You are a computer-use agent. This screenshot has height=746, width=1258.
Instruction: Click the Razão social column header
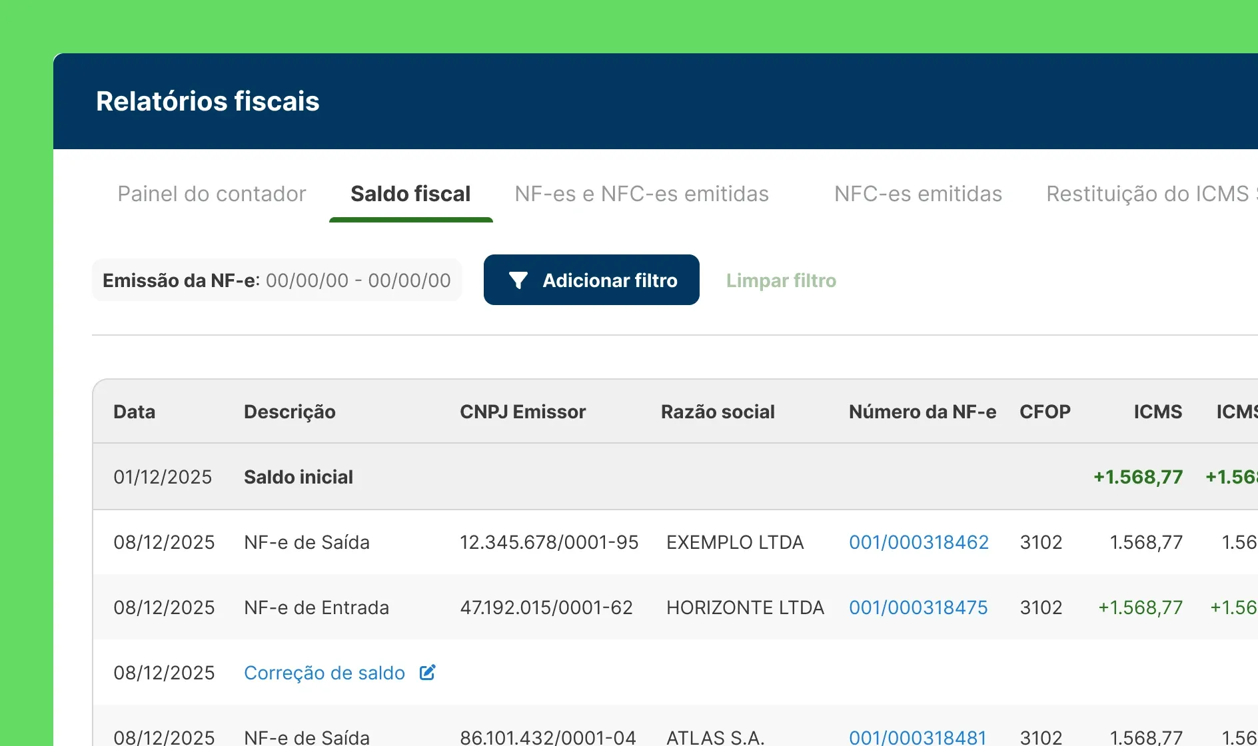(x=718, y=412)
